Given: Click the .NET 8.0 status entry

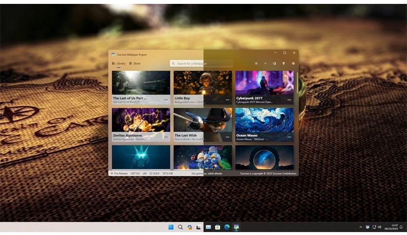Looking at the screenshot, I should tap(135, 173).
